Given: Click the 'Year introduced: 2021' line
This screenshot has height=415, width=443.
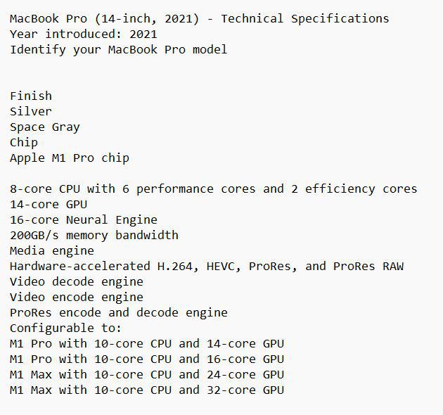Looking at the screenshot, I should coord(84,34).
